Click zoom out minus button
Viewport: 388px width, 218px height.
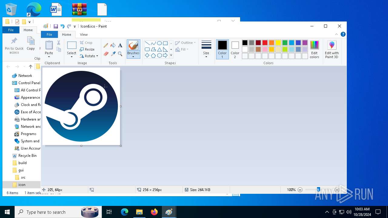pyautogui.click(x=300, y=190)
